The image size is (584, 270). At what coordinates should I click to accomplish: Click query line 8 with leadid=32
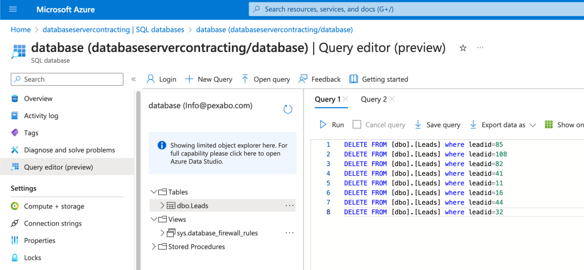pos(424,212)
